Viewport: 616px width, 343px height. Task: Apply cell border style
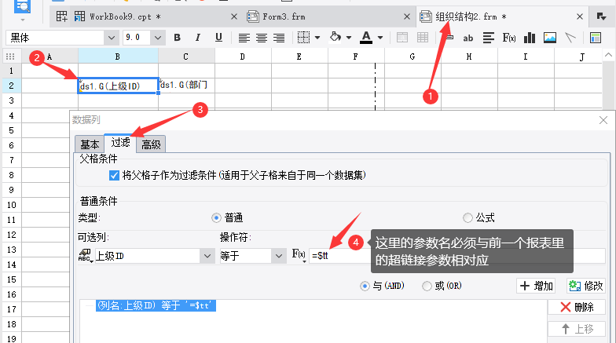pyautogui.click(x=303, y=38)
